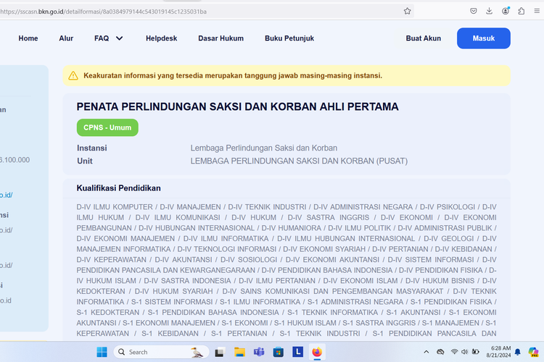Bookmark this page with the star icon

click(408, 11)
